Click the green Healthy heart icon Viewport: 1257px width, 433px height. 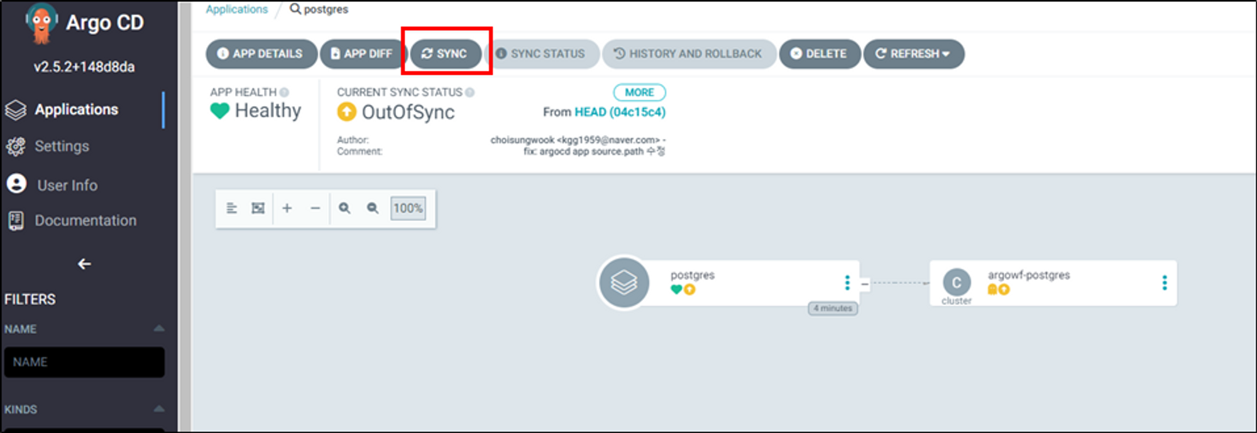(219, 111)
